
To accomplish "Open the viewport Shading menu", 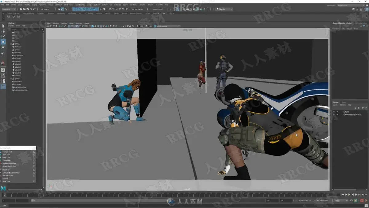I will (x=55, y=23).
